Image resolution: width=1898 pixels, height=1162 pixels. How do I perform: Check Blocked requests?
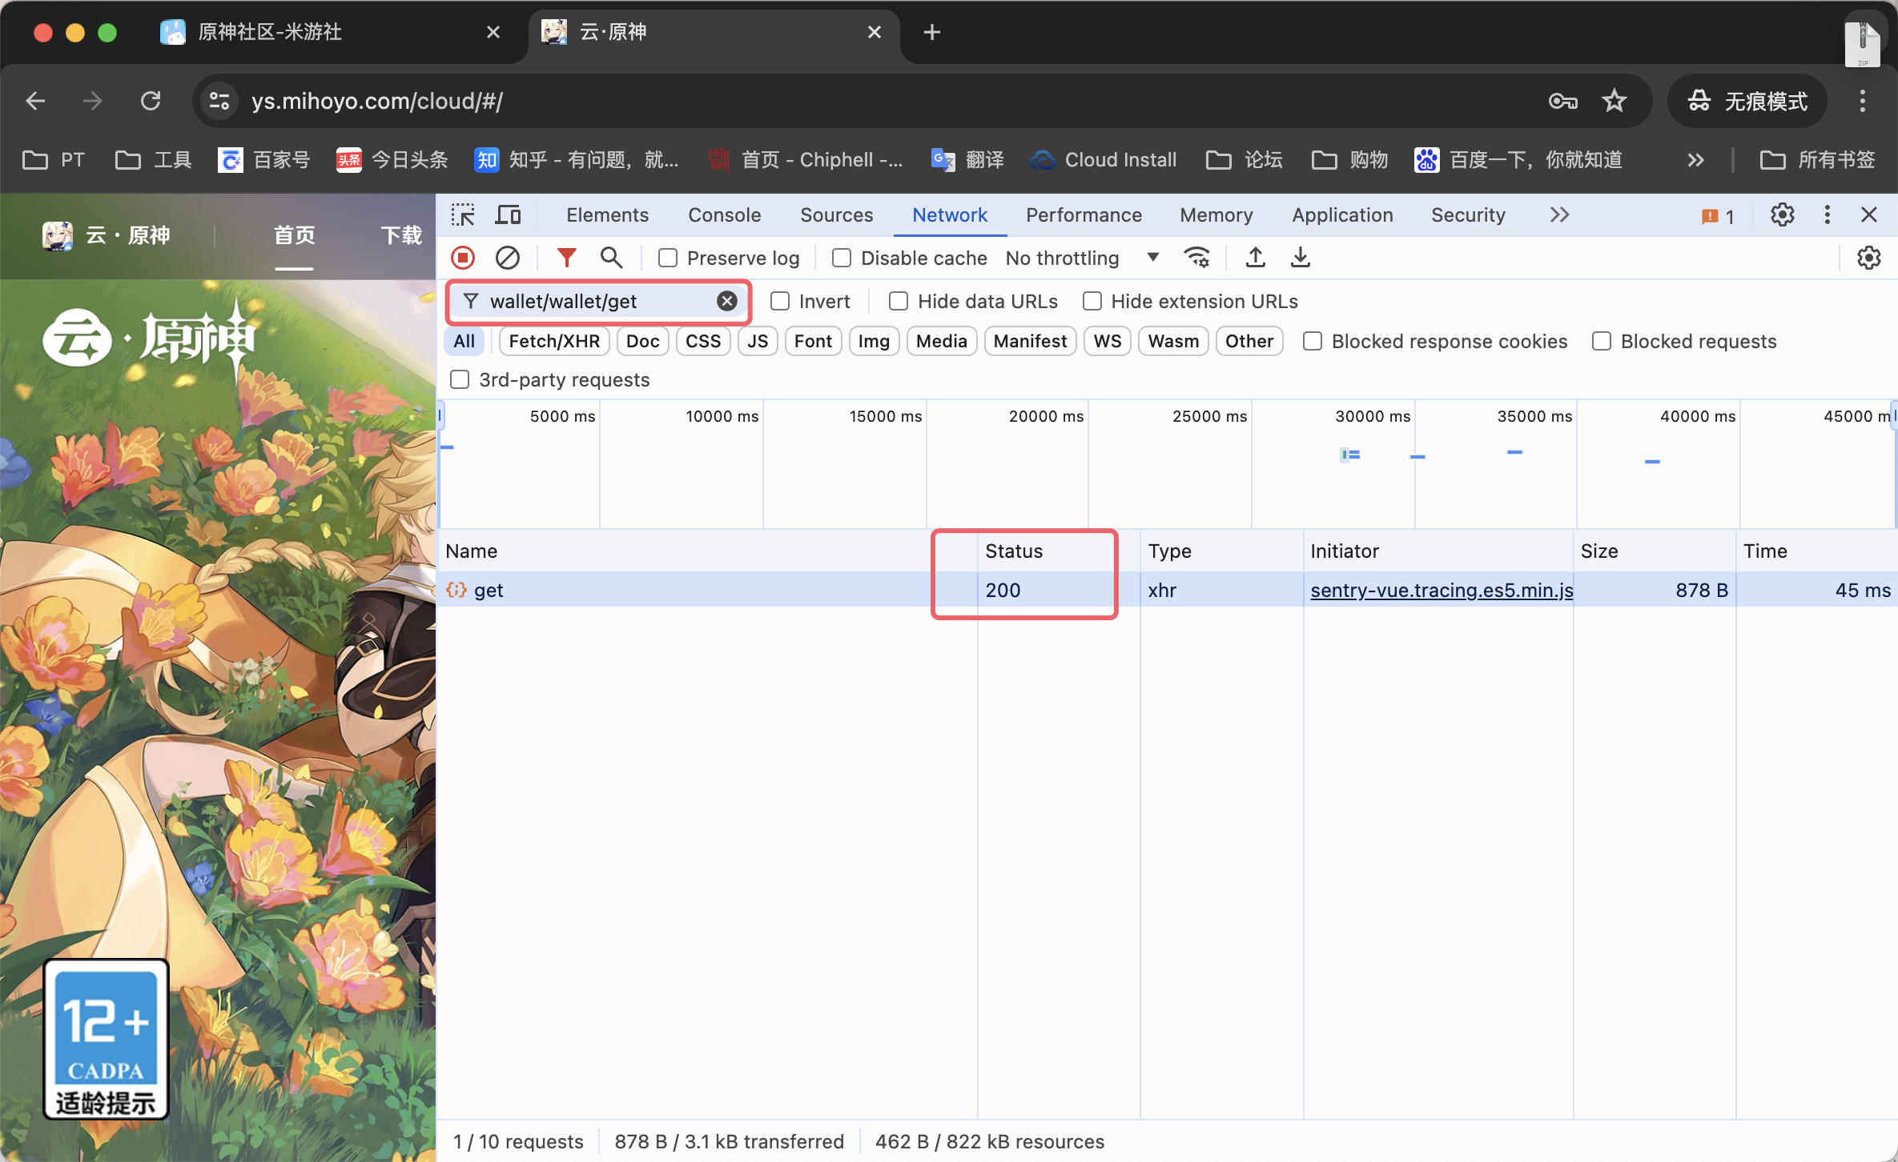point(1602,341)
